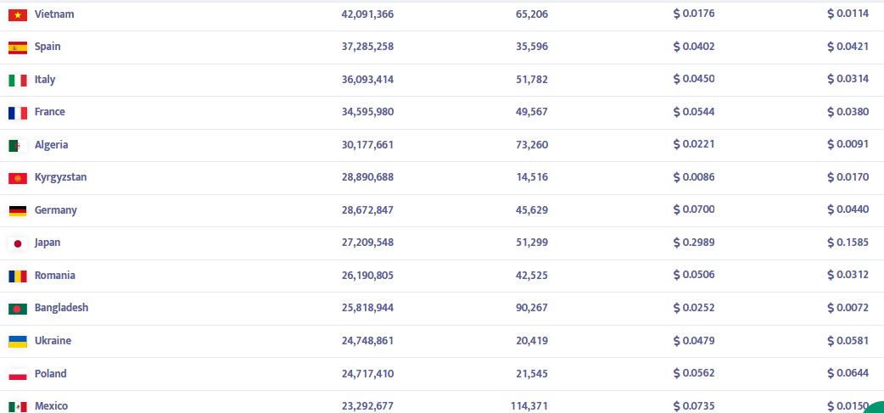Click the Vietnam flag icon

point(18,14)
